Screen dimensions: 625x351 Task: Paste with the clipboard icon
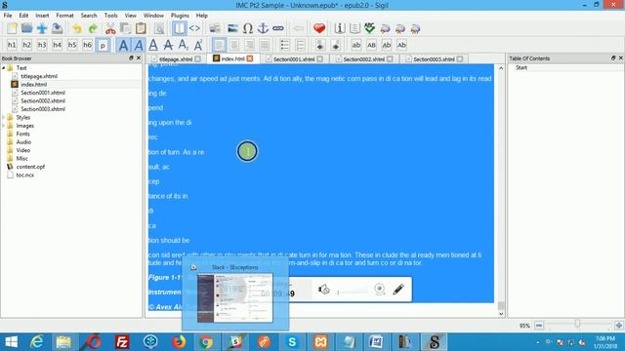click(x=141, y=28)
